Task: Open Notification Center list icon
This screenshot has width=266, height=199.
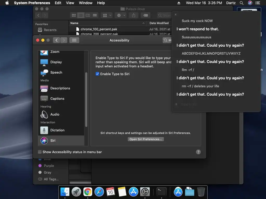Action: (258, 3)
